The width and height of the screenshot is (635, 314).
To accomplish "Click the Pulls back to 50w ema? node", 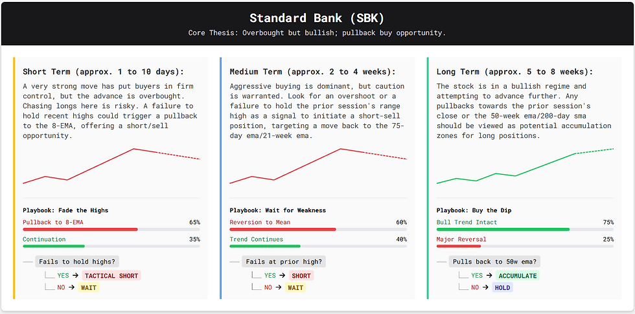I will tap(494, 262).
